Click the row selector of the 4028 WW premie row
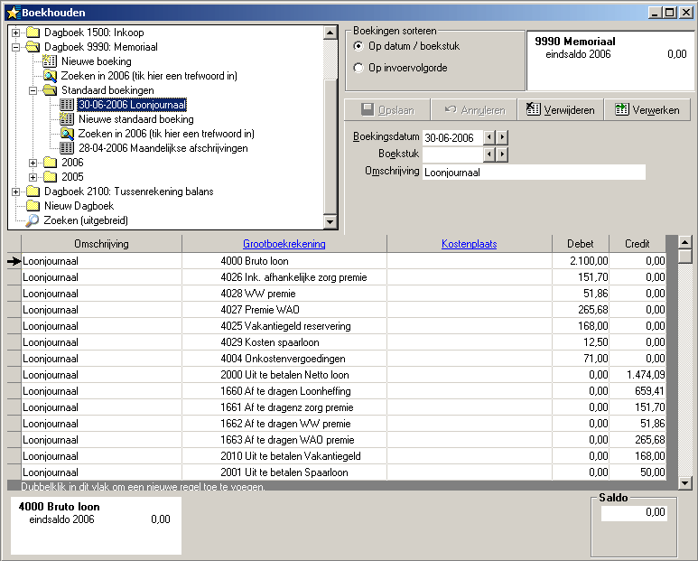Viewport: 698px width, 561px height. pos(14,294)
